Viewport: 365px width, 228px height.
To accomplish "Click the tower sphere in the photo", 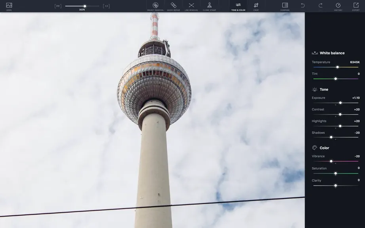I will (154, 89).
